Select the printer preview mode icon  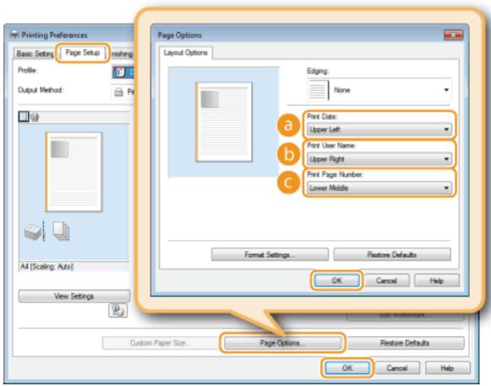pos(35,117)
